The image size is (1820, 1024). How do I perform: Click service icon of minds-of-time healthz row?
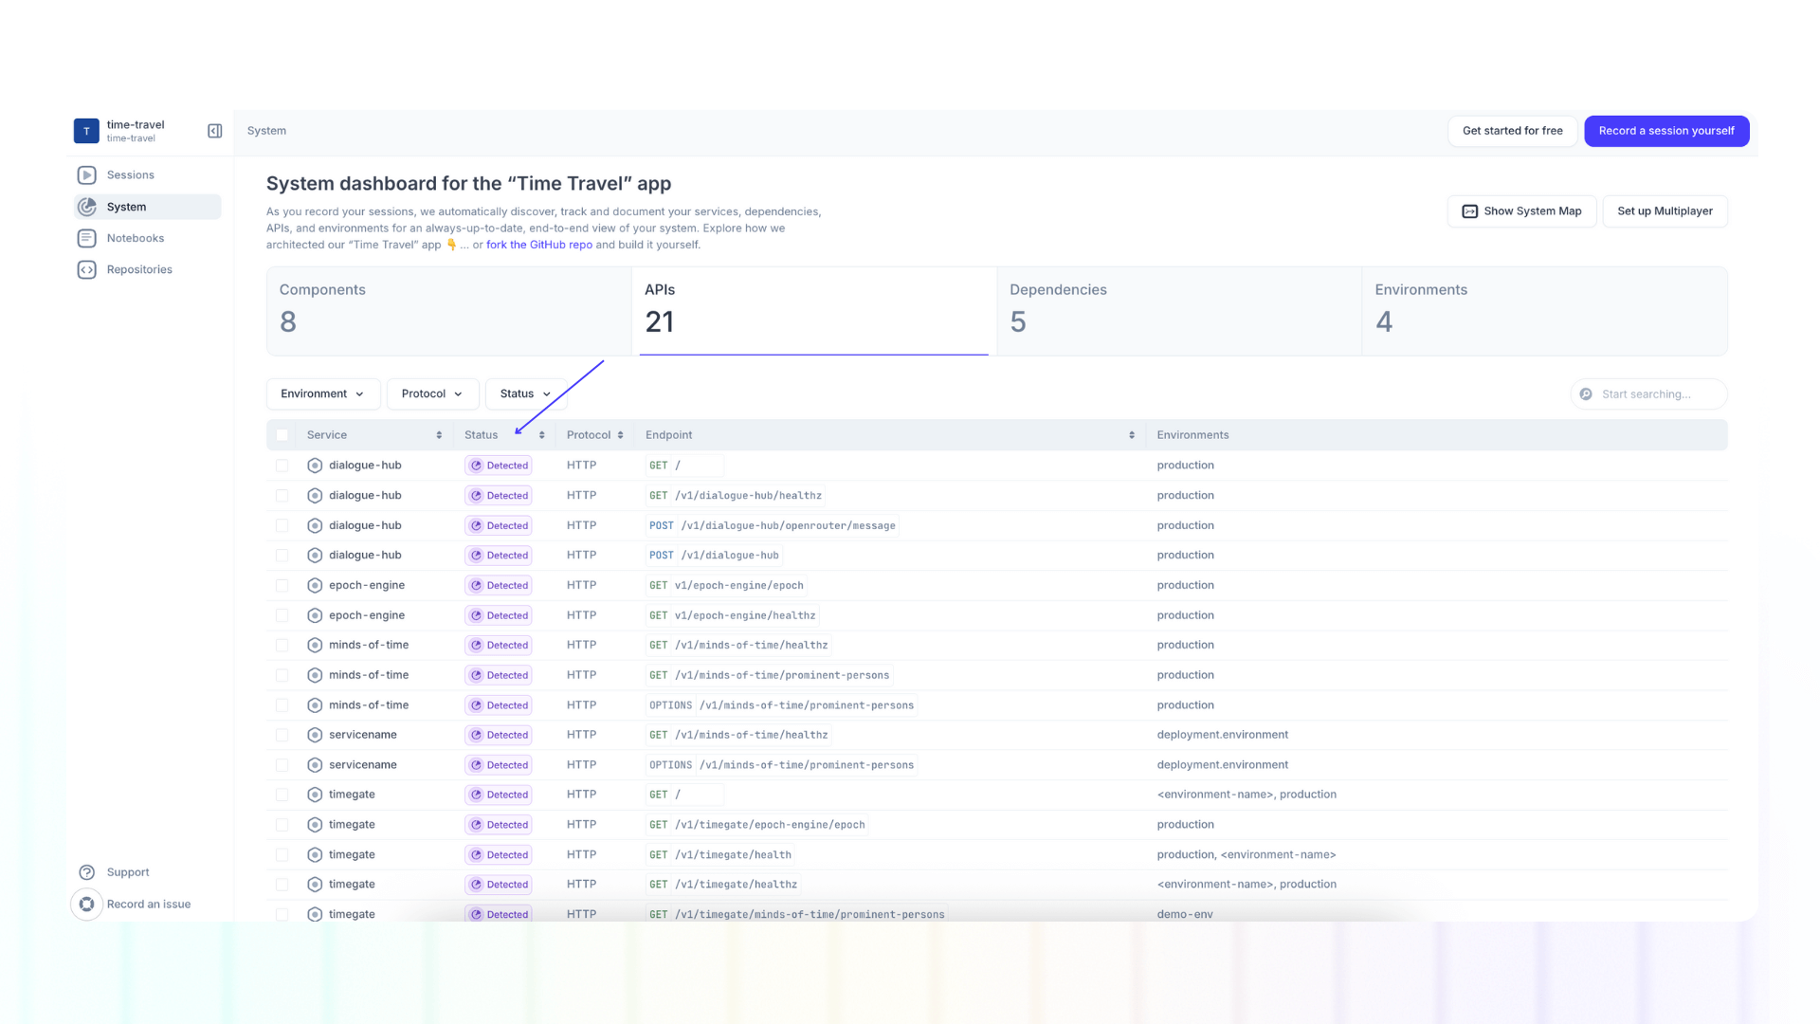click(315, 646)
